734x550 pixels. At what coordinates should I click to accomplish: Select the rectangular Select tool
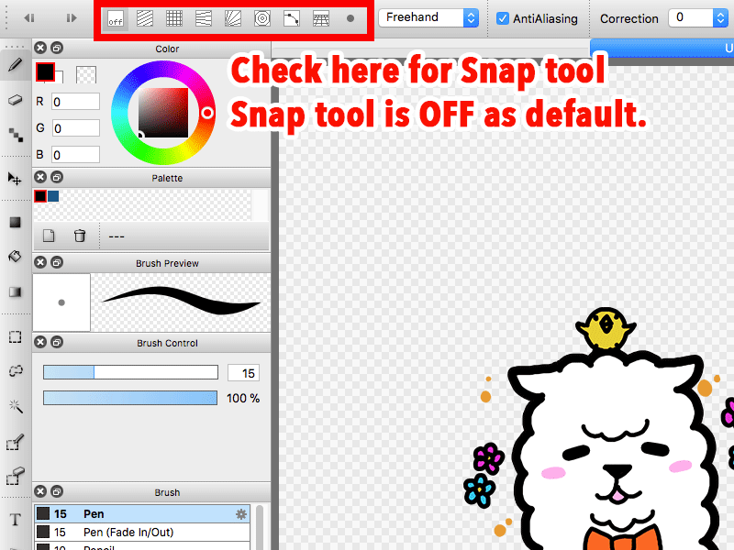(x=16, y=336)
